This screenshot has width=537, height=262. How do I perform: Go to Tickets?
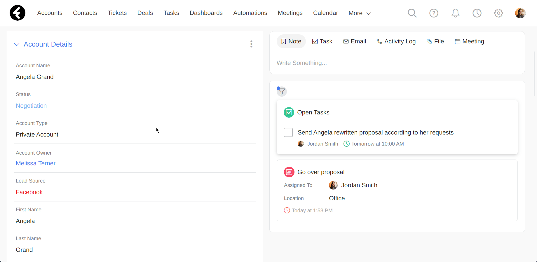(x=117, y=13)
